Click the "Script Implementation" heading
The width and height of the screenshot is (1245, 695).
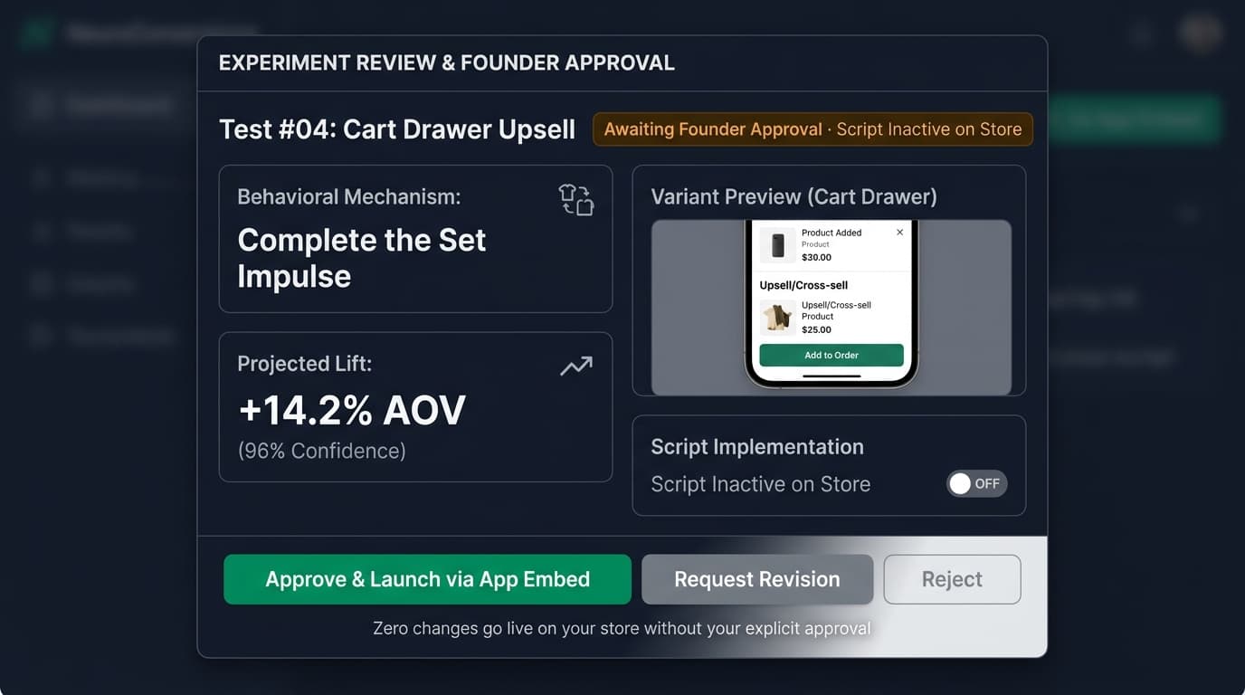(757, 447)
